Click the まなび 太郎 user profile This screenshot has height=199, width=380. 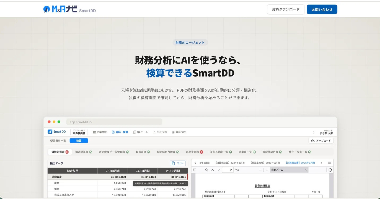pyautogui.click(x=326, y=132)
